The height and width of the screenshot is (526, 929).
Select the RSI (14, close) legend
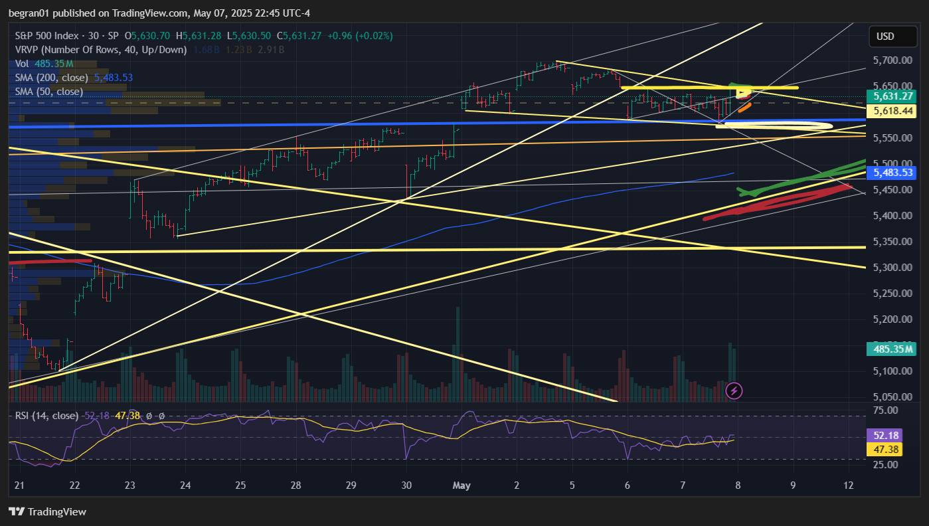click(x=46, y=416)
